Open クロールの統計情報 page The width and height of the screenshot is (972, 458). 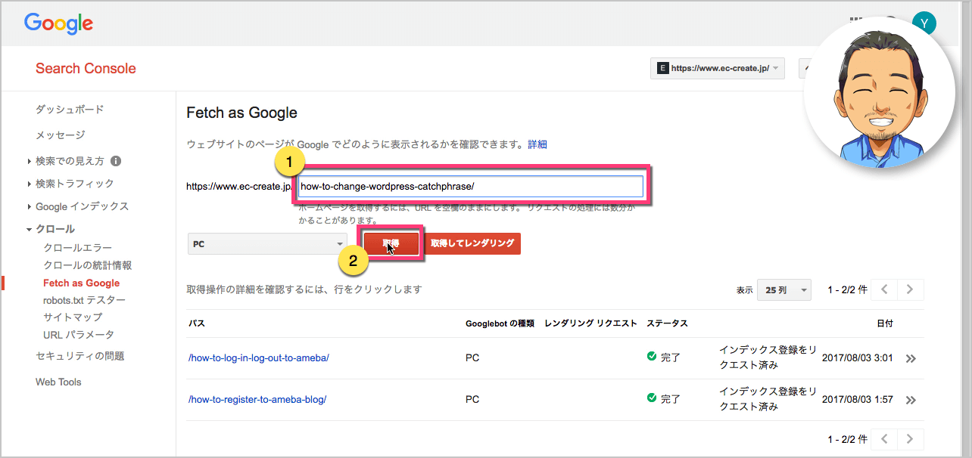tap(88, 265)
